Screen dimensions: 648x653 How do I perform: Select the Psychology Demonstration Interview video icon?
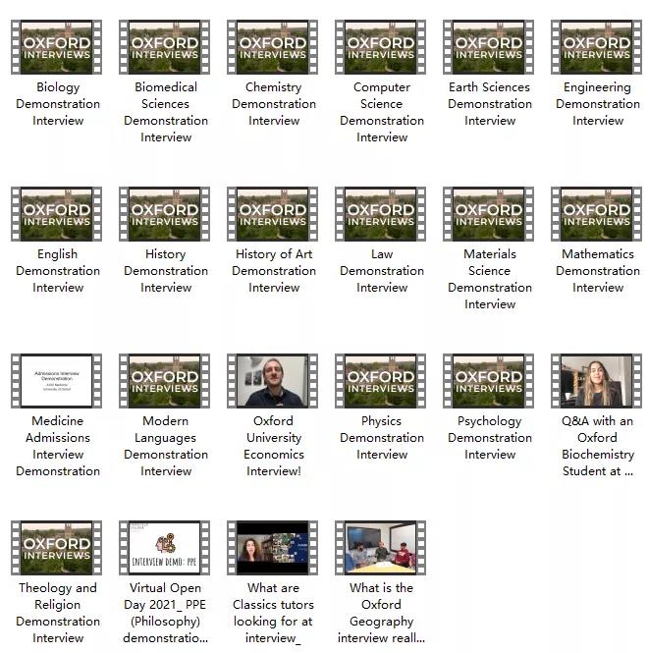(x=488, y=381)
